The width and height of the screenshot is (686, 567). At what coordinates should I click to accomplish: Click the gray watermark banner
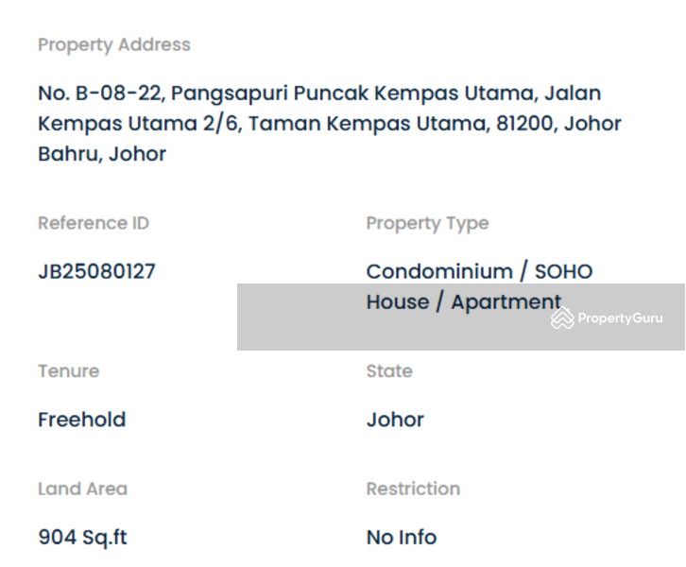(x=461, y=317)
